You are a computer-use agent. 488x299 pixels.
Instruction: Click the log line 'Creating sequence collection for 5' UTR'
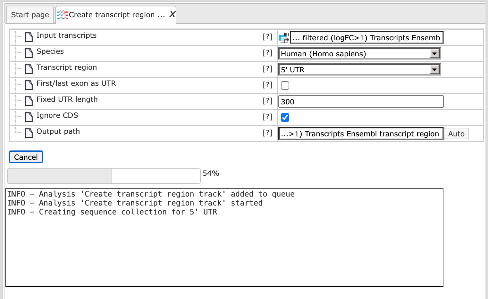point(112,212)
